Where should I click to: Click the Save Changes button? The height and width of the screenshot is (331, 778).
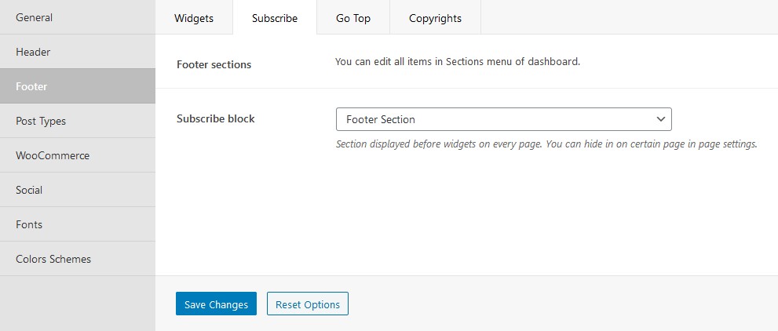pos(216,304)
